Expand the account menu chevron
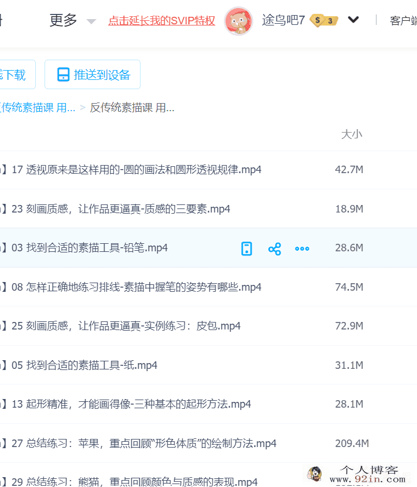Screen dimensions: 417x487 (x=353, y=20)
